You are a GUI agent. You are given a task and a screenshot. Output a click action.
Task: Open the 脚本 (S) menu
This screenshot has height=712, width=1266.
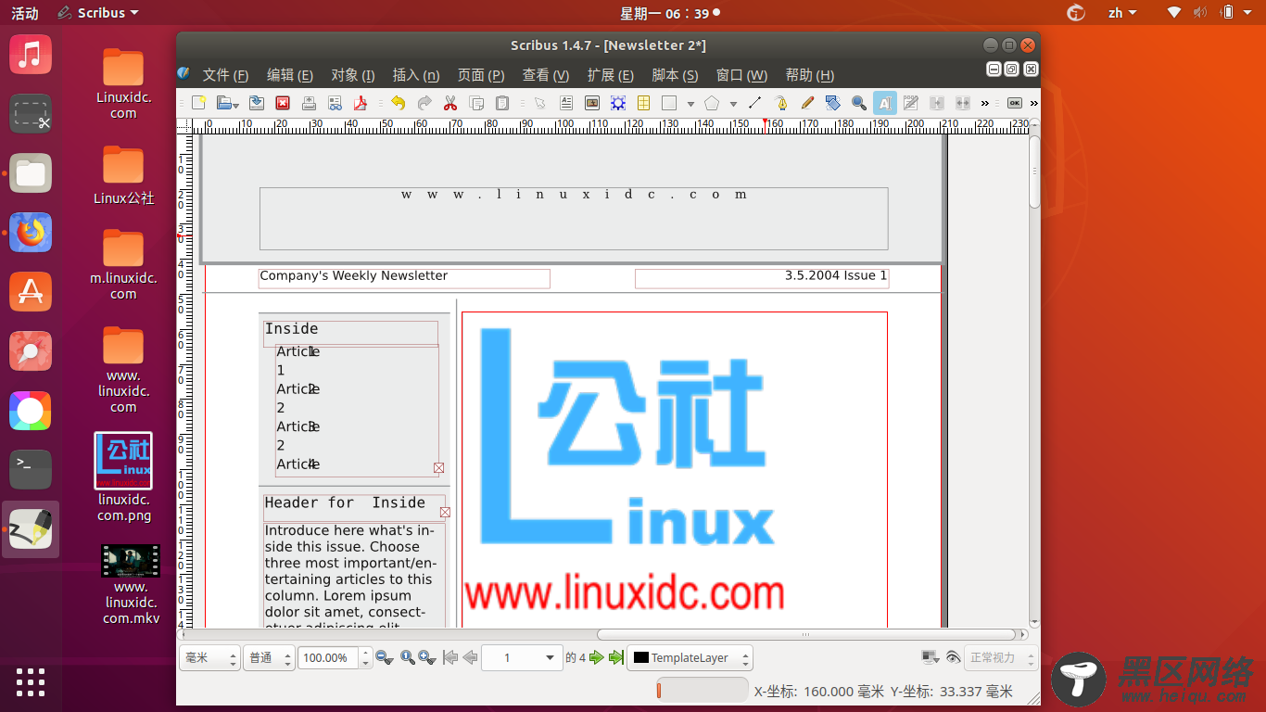point(675,75)
